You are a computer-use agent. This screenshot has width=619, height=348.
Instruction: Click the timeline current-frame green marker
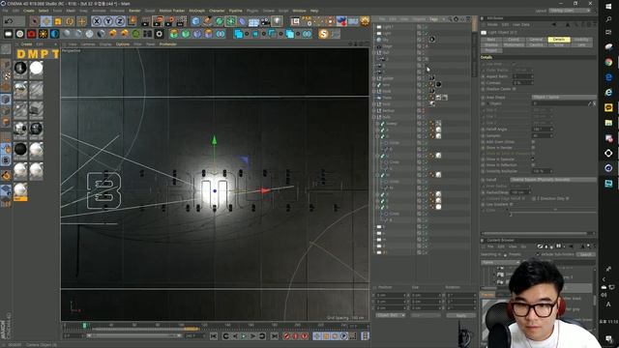(x=84, y=326)
